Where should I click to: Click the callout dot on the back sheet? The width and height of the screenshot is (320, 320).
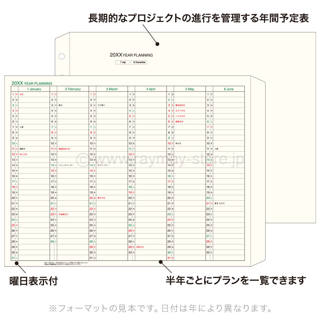[x=157, y=44]
